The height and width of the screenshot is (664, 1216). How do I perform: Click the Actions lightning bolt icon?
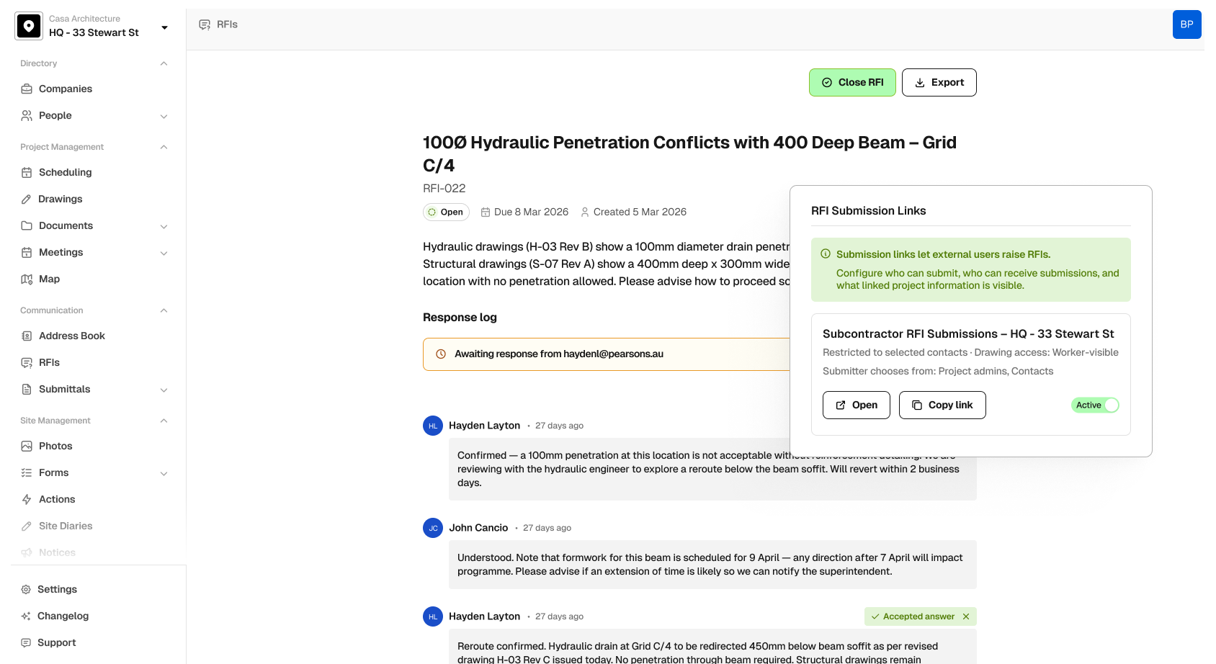coord(27,499)
